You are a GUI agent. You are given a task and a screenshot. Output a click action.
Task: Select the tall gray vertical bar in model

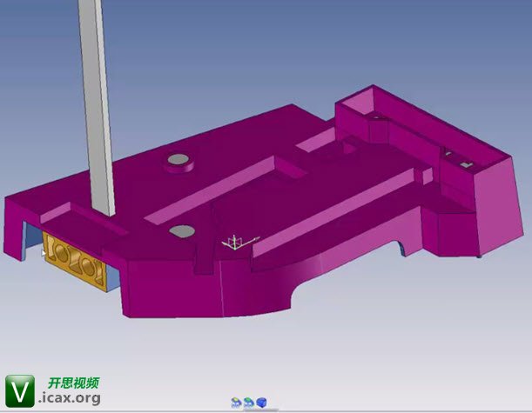[96, 108]
